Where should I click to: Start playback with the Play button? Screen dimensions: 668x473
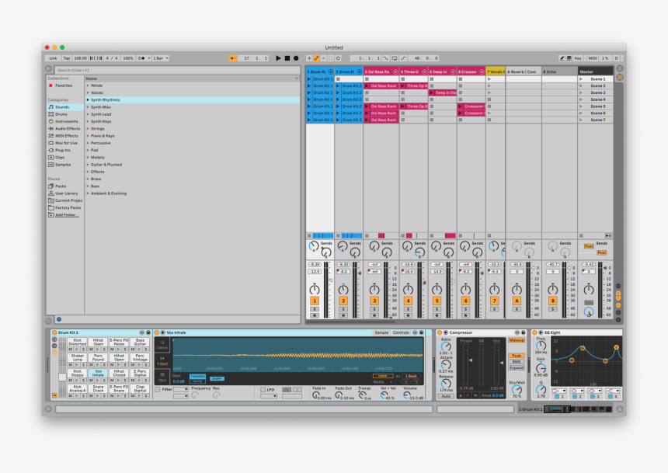(x=278, y=58)
